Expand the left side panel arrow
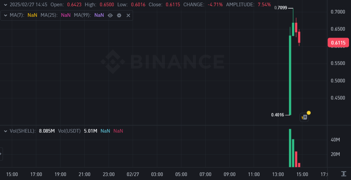 [x=1, y=154]
